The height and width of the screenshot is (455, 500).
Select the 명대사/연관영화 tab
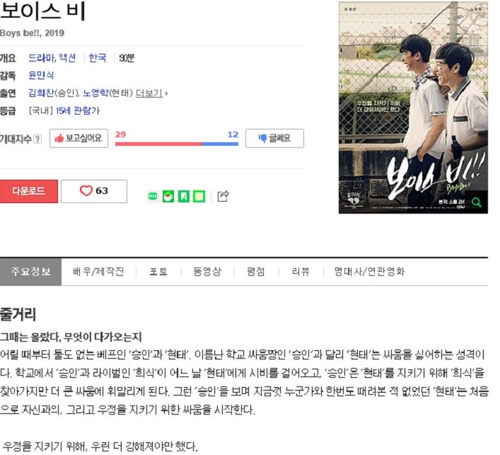[369, 272]
